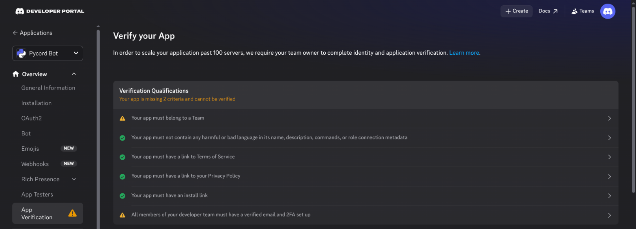Click the Discord Developer Portal logo
Screen dimensions: 636x229
49,11
